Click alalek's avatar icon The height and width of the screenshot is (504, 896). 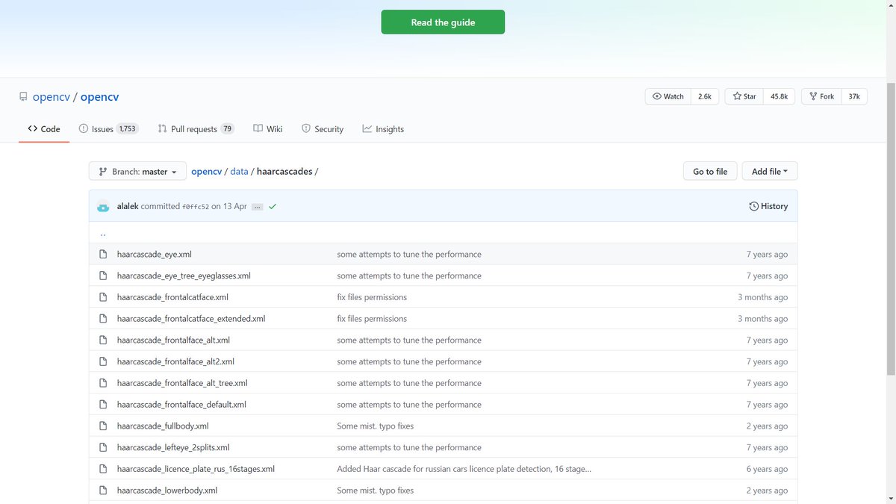click(x=103, y=207)
